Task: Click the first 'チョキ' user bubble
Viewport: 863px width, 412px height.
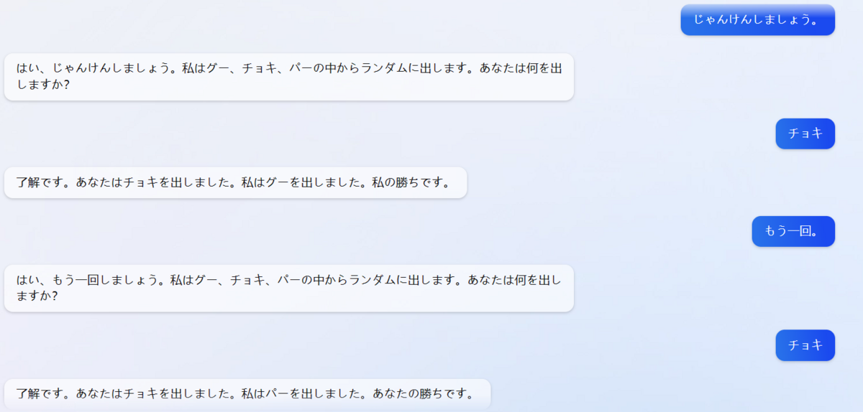Action: point(805,134)
